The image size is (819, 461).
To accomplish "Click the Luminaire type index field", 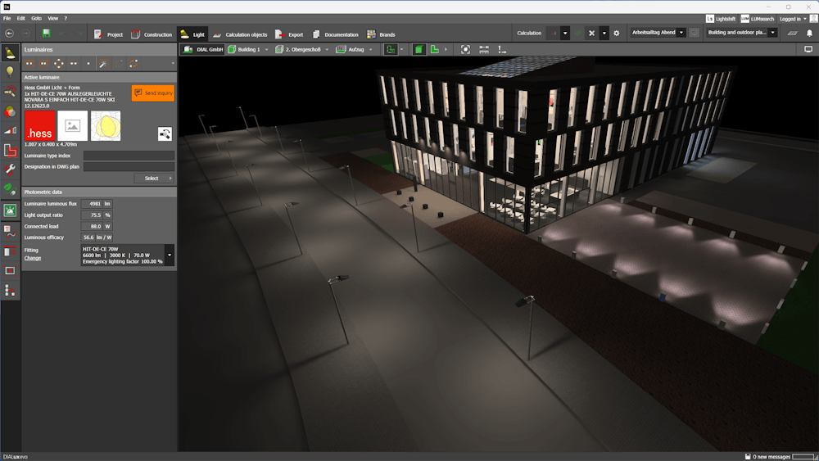I will tap(129, 156).
